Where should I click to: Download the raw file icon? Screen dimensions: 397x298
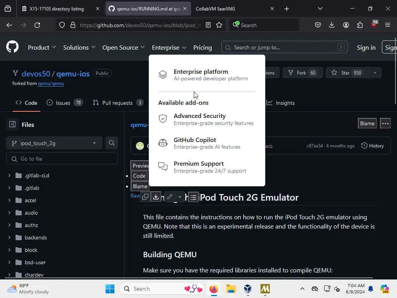click(x=156, y=197)
